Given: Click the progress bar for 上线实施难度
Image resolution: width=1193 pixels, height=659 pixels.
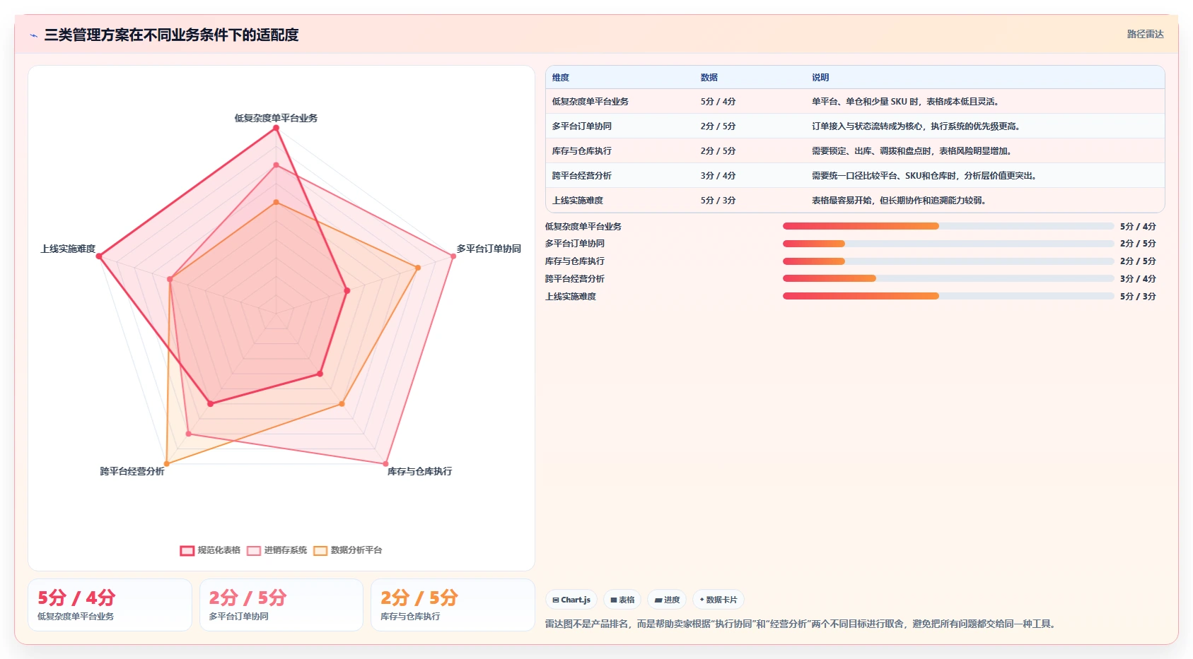Looking at the screenshot, I should (948, 296).
